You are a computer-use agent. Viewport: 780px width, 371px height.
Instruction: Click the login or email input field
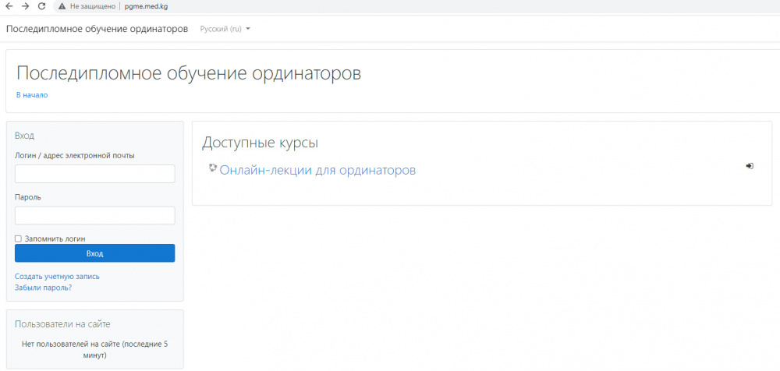(x=95, y=174)
